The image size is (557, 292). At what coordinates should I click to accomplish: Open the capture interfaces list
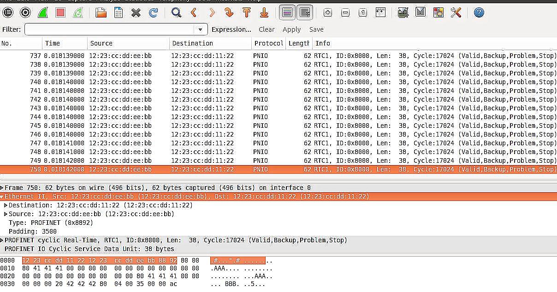pos(7,12)
